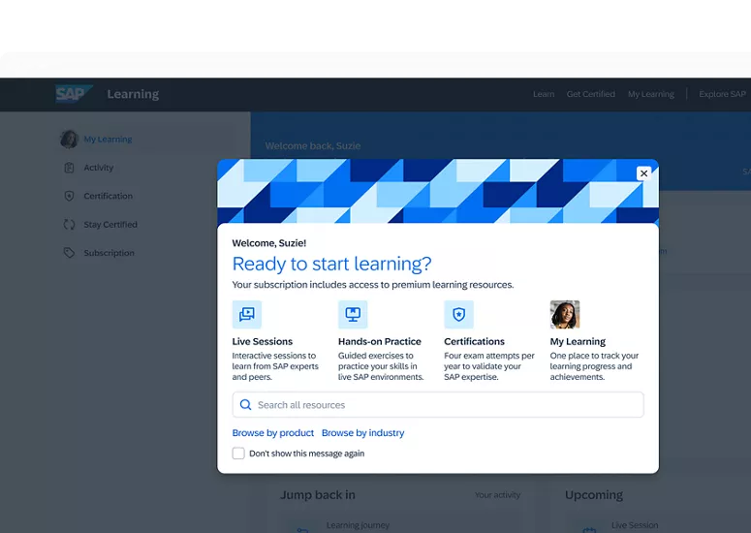
Task: Click Your activity link
Action: tap(498, 495)
